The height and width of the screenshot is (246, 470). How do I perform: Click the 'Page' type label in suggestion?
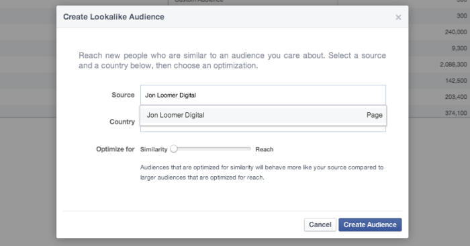[x=375, y=115]
